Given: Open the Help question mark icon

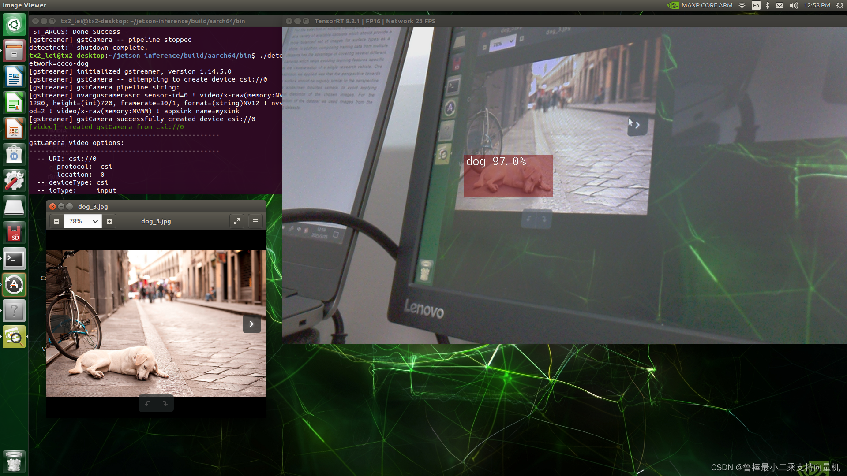Looking at the screenshot, I should coord(14,311).
